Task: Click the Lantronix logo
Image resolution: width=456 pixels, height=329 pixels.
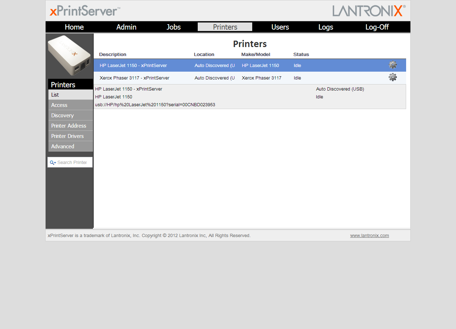Action: pyautogui.click(x=369, y=11)
